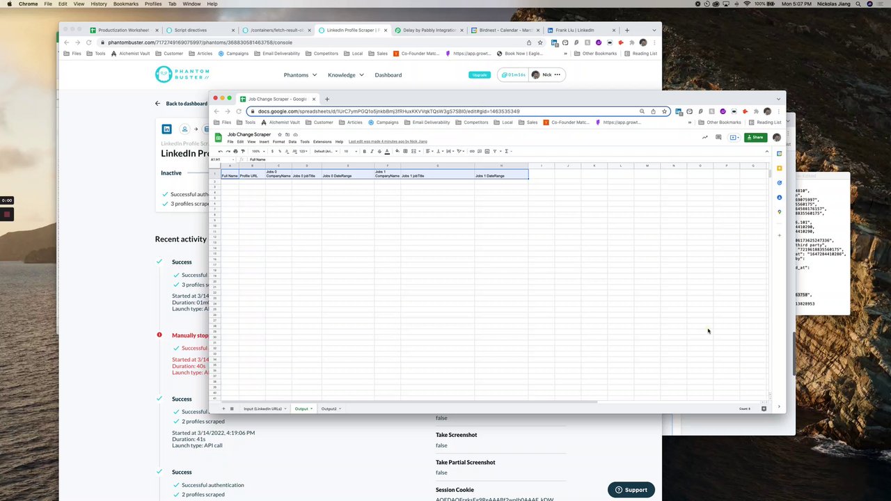Open the Format menu in Sheets

(x=278, y=141)
